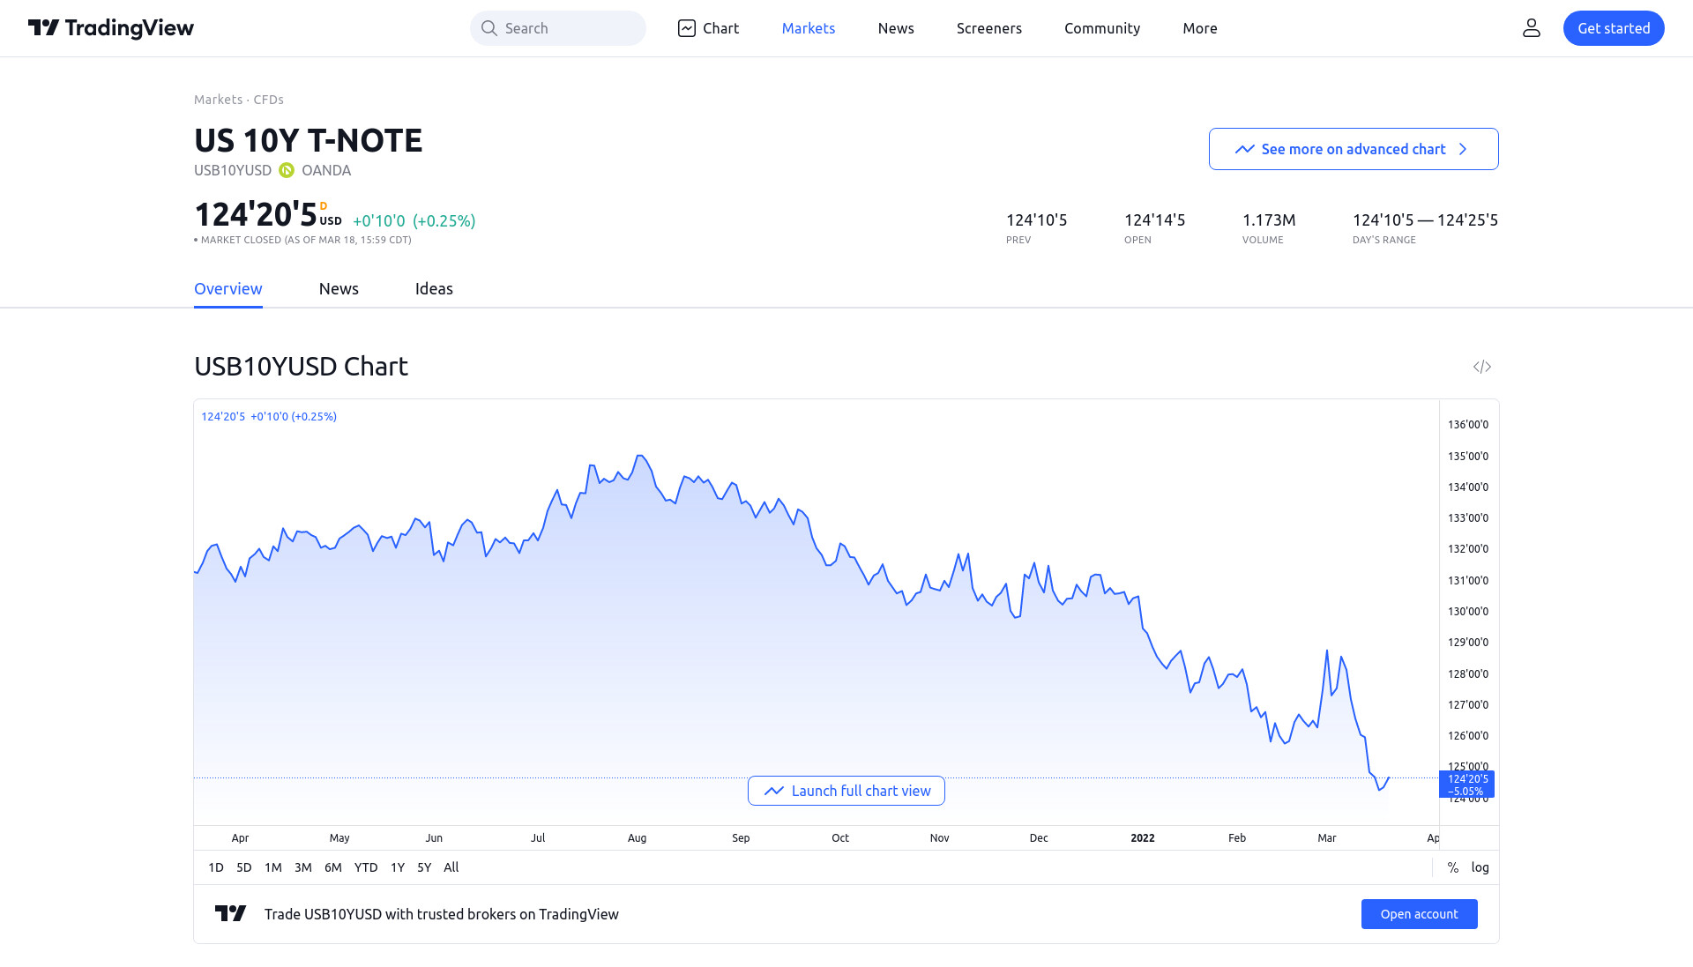Viewport: 1693px width, 967px height.
Task: Switch to the Ideas tab
Action: click(434, 289)
